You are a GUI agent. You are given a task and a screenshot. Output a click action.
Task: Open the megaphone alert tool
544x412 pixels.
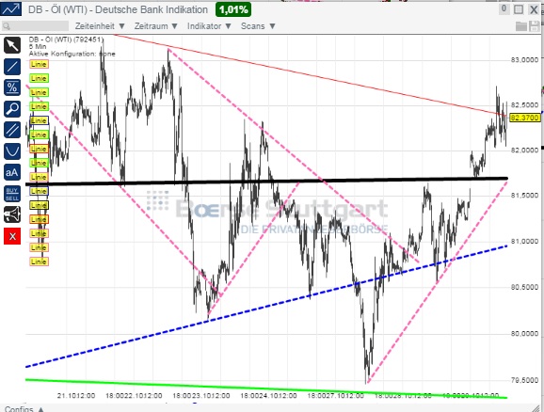pyautogui.click(x=12, y=215)
